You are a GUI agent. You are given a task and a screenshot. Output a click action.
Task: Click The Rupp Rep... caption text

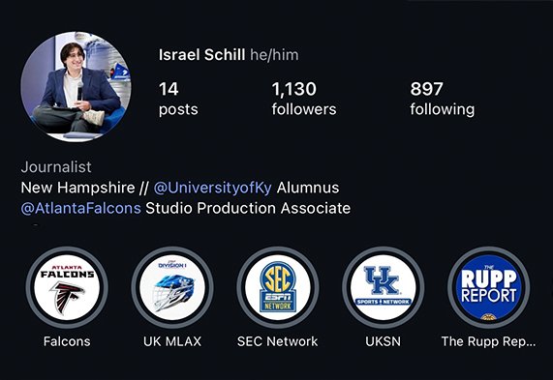488,341
